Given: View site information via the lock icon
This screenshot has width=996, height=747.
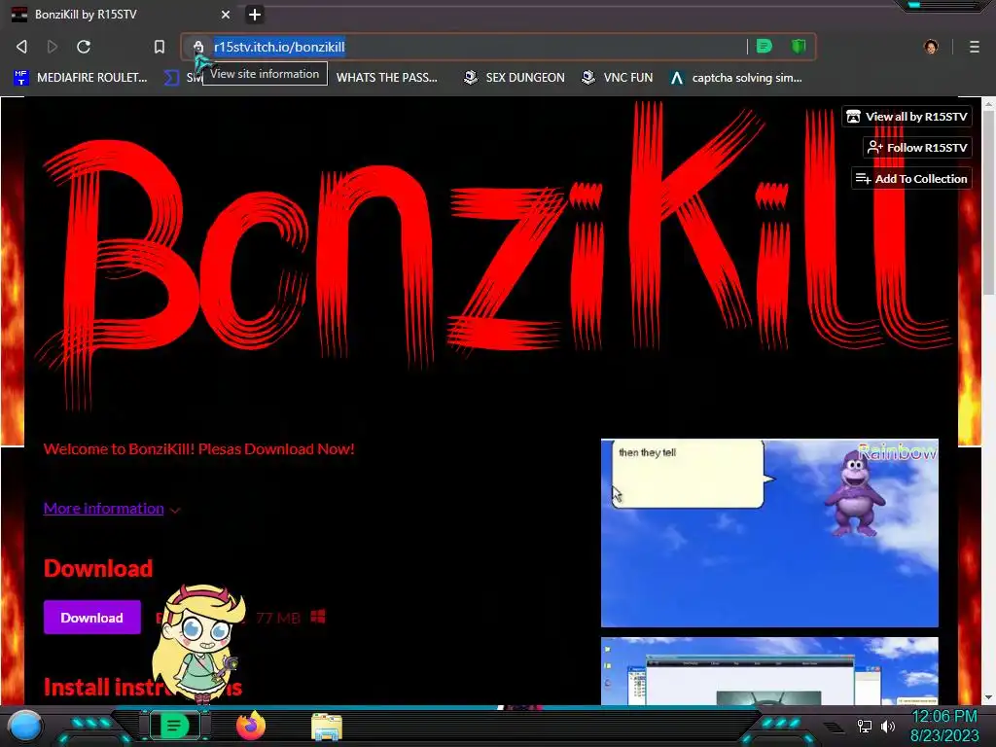Looking at the screenshot, I should pos(198,47).
